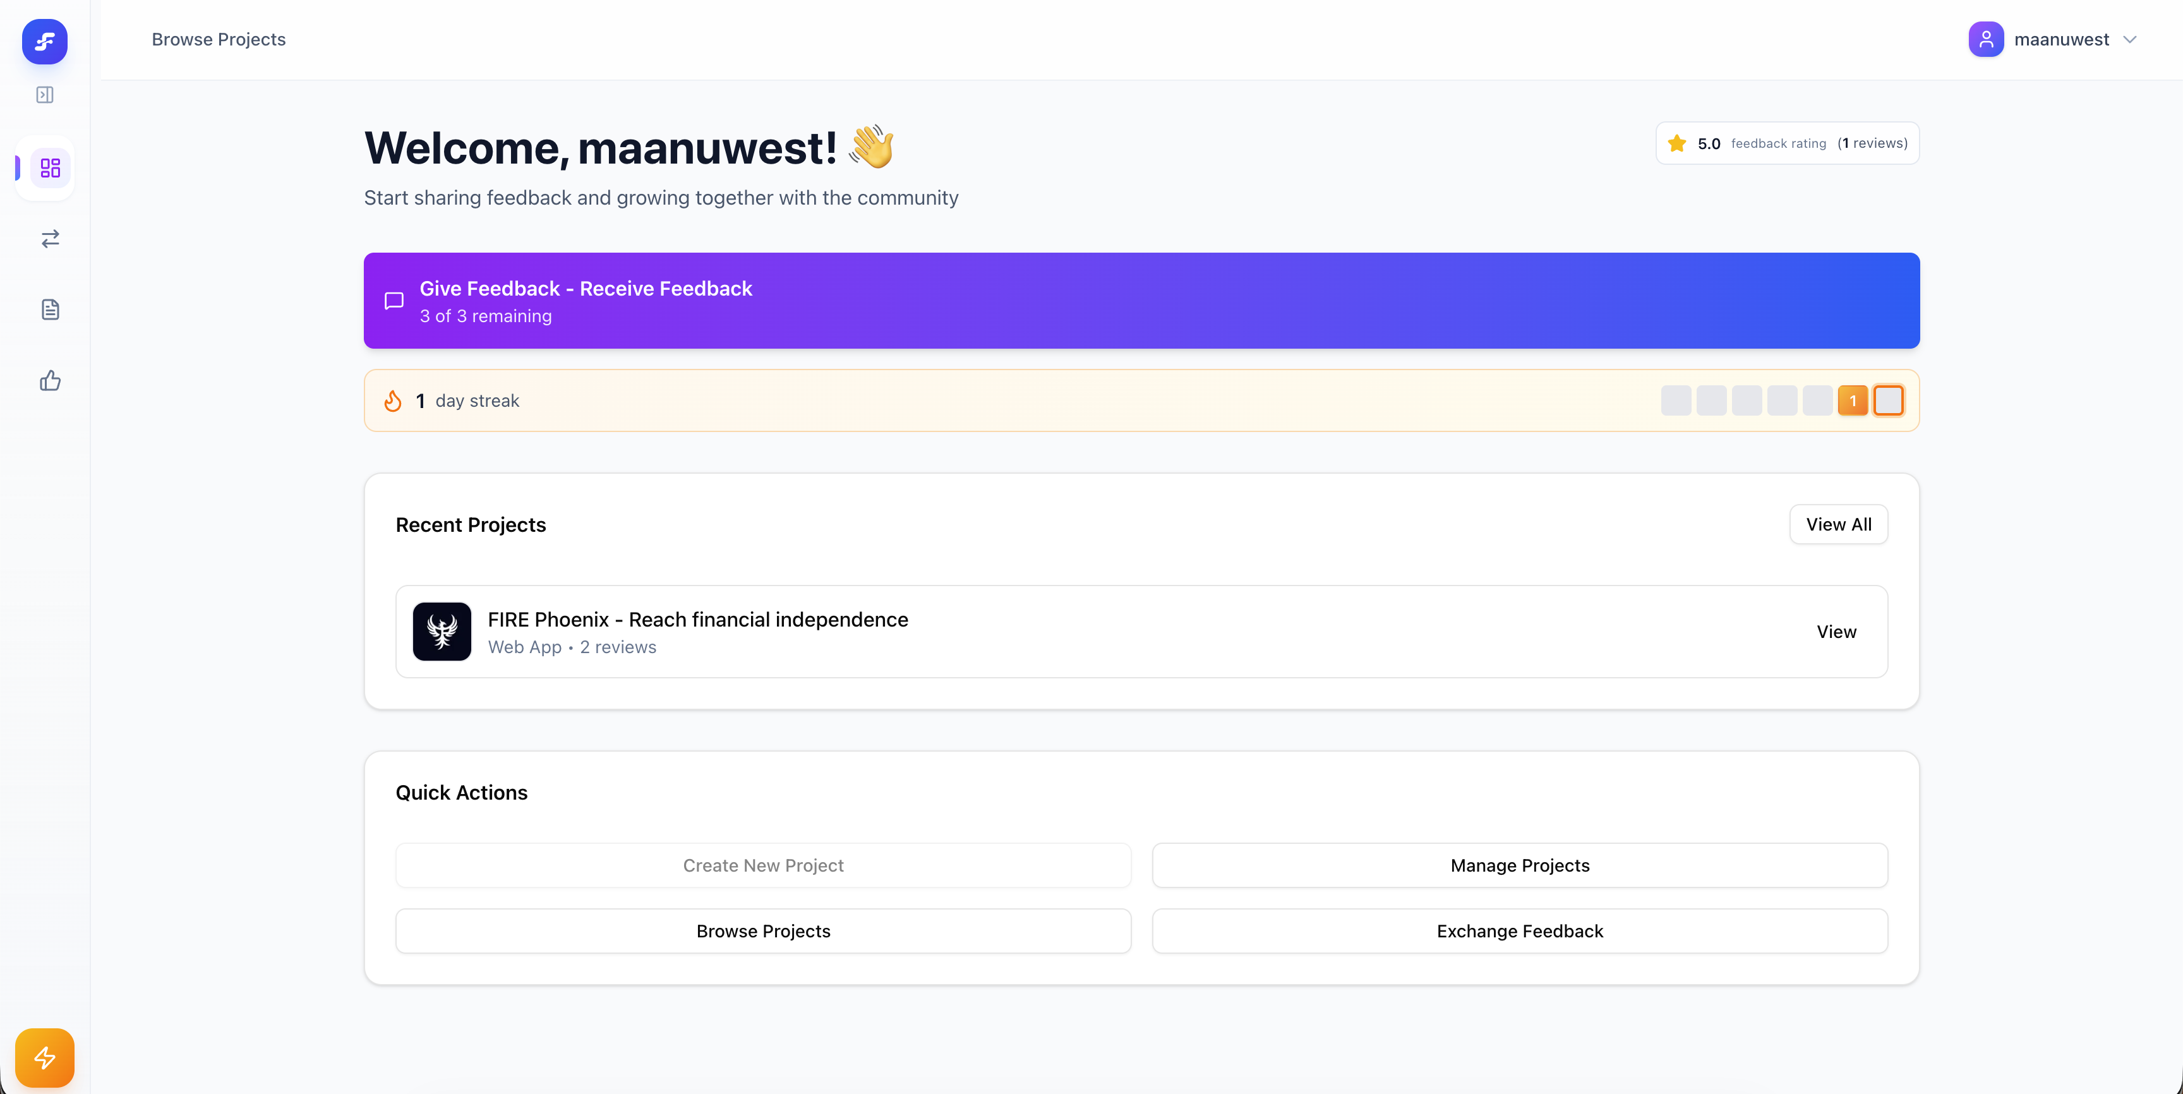Click the app logo at top left
2183x1094 pixels.
pos(44,42)
